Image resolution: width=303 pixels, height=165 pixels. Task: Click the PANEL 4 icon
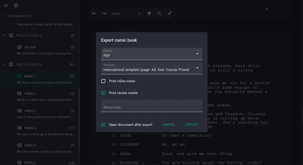click(x=19, y=128)
